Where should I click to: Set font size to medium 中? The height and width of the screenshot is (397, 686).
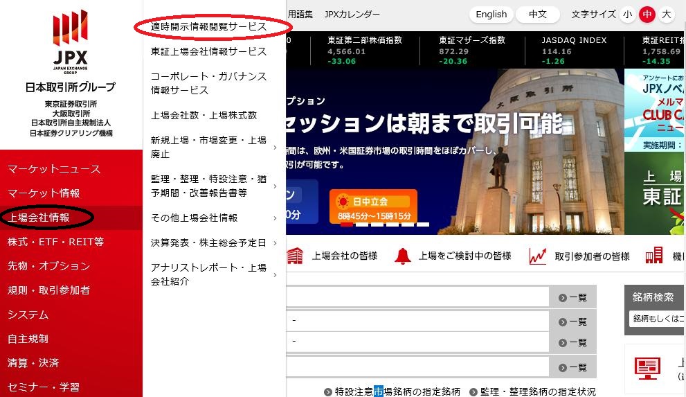[x=647, y=15]
